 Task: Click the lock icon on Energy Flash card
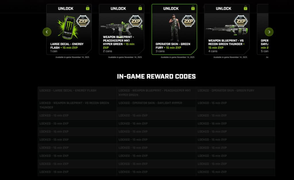(x=88, y=8)
